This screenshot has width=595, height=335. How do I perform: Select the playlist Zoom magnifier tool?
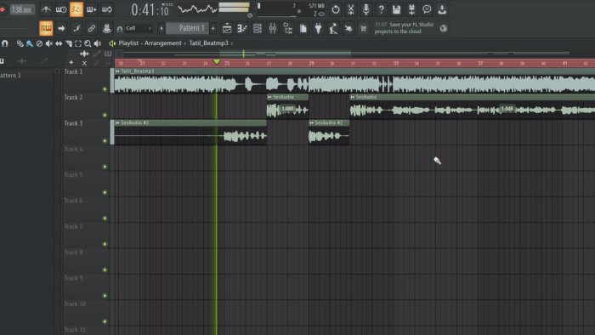coord(88,43)
